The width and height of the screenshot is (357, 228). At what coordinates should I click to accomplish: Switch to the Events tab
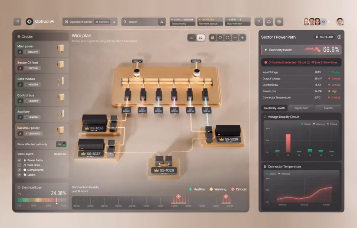click(328, 108)
